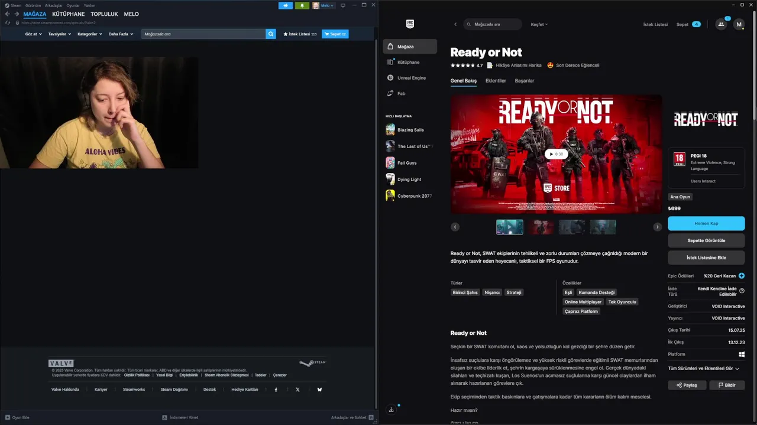Open Gizlilik Politikası link in Steam footer
Screen dimensions: 757x425
pyautogui.click(x=137, y=375)
